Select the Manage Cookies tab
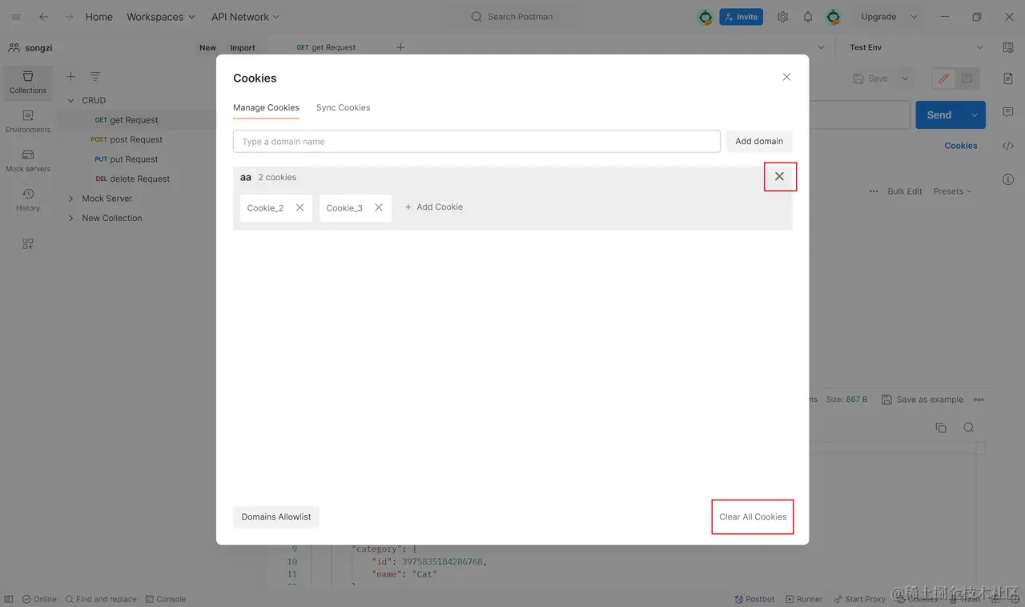 266,107
